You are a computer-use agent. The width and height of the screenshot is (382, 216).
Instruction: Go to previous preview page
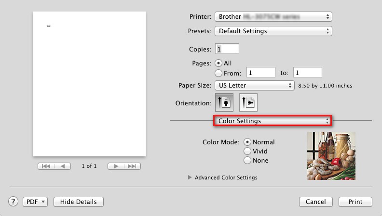(62, 166)
